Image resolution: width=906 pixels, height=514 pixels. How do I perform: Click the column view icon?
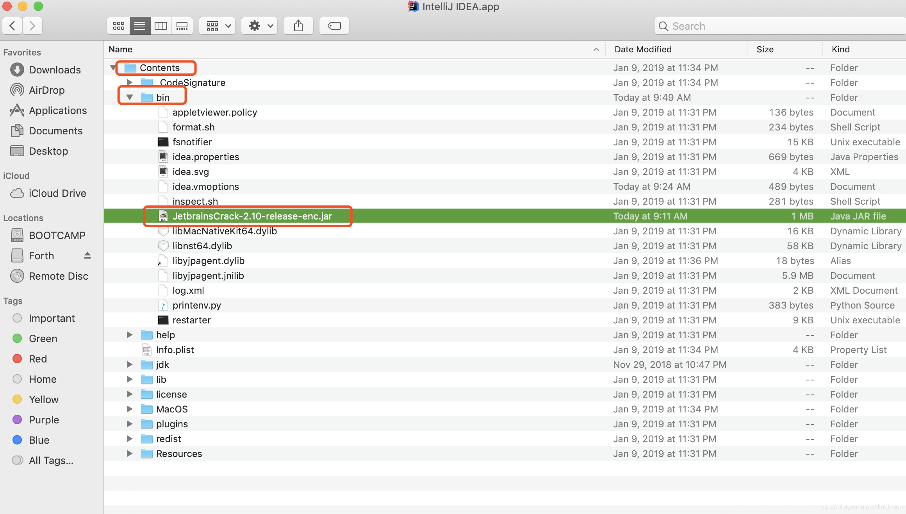(161, 25)
